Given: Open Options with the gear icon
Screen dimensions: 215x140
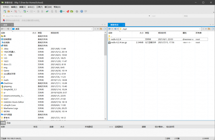Looking at the screenshot, I should (x=77, y=11).
